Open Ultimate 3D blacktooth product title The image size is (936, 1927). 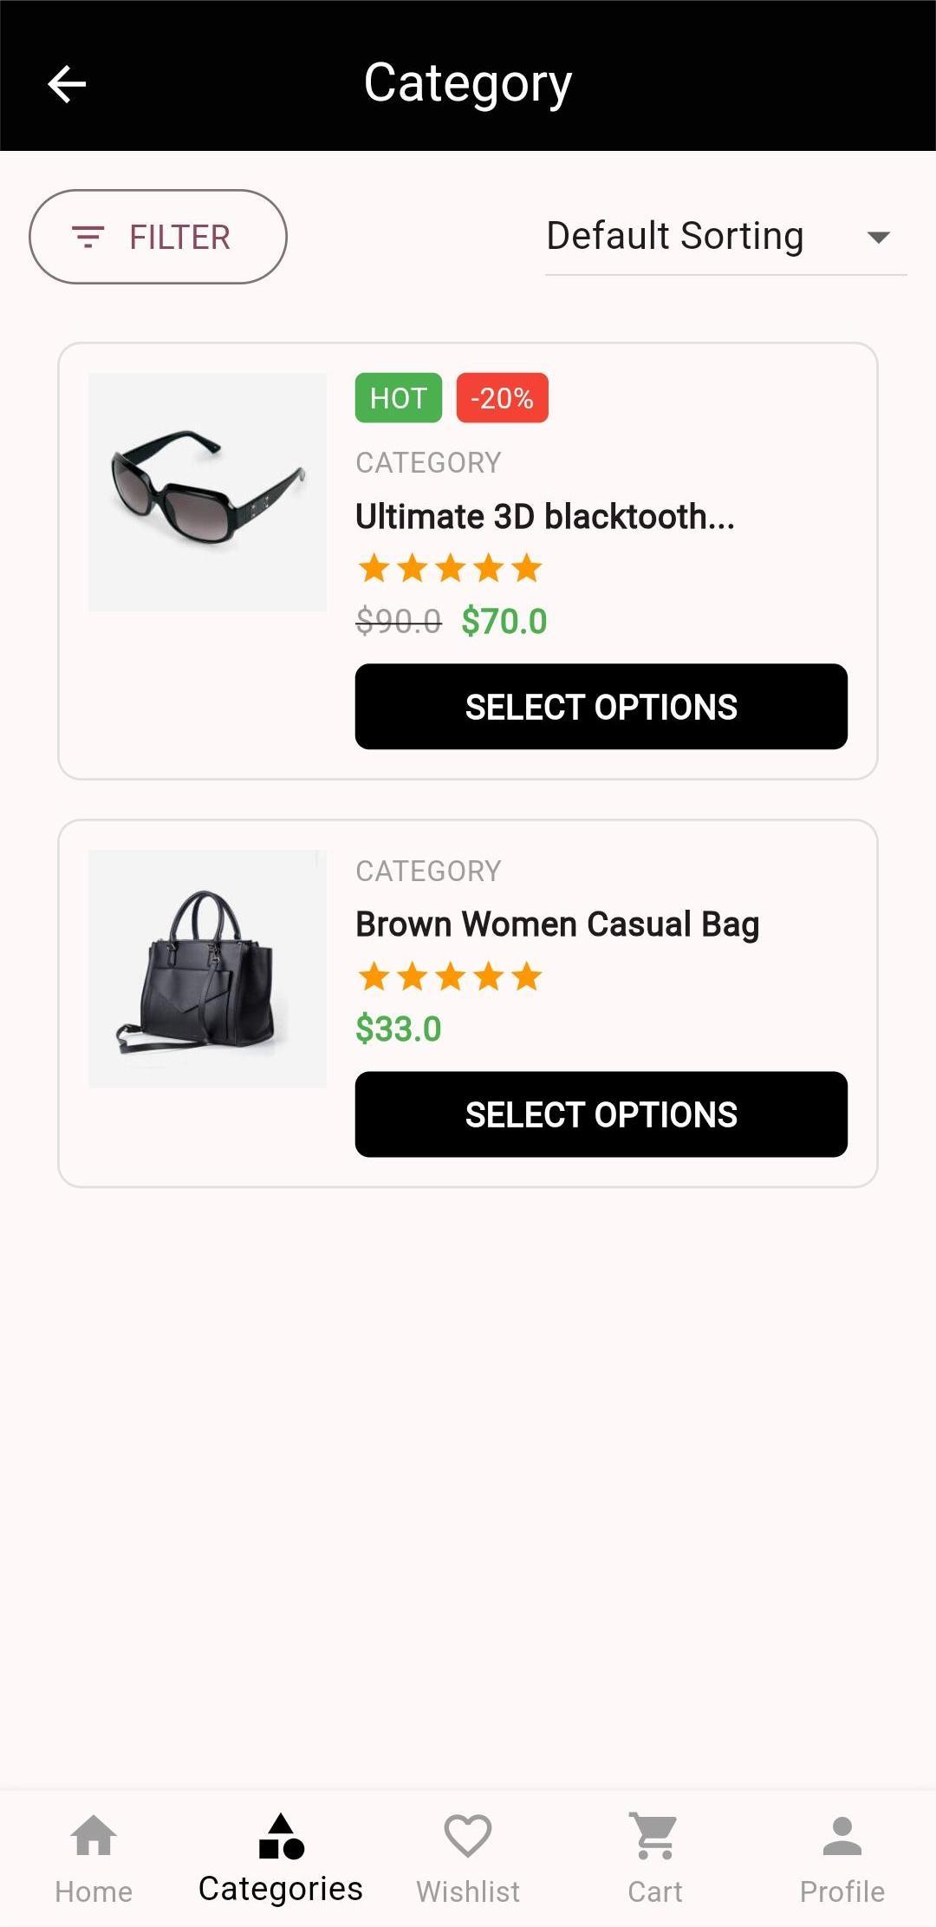(x=545, y=517)
